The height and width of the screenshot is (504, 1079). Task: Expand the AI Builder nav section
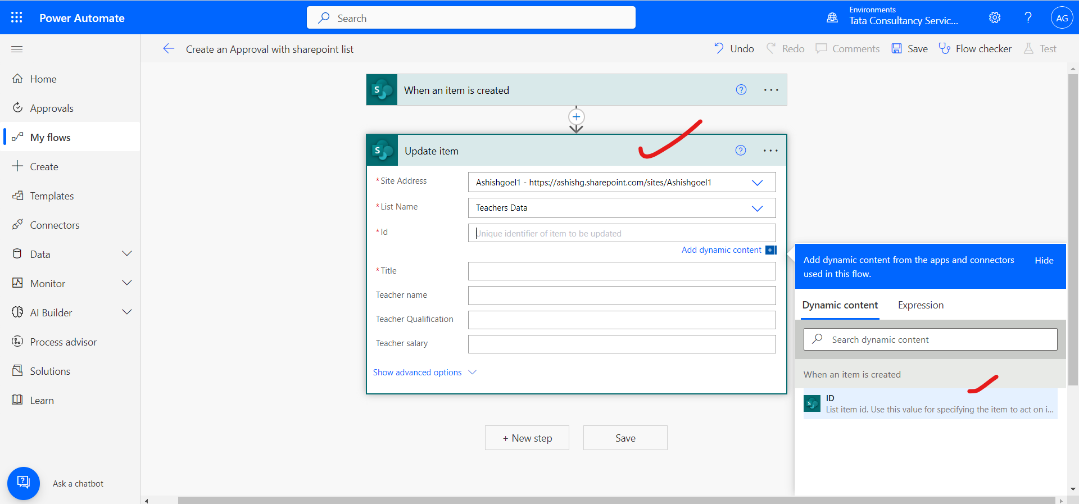(x=127, y=312)
